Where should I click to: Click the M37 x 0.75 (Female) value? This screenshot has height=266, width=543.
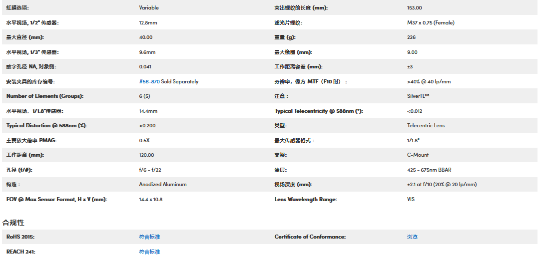(x=431, y=22)
